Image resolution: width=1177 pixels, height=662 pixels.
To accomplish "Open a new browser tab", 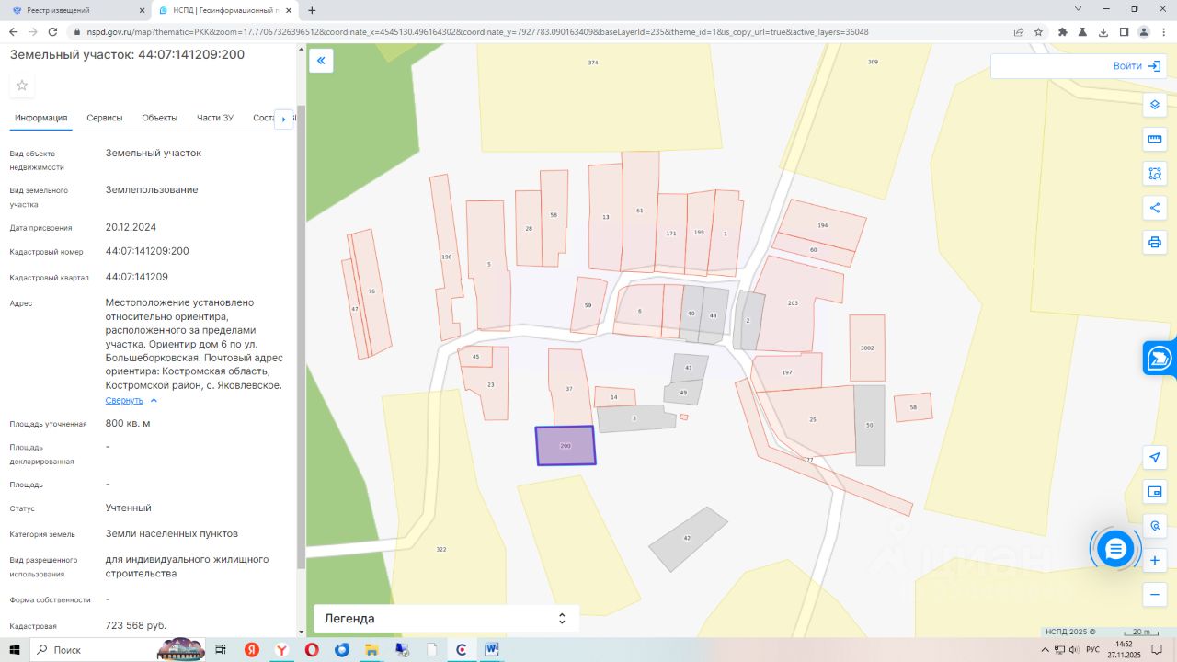I will click(x=312, y=10).
